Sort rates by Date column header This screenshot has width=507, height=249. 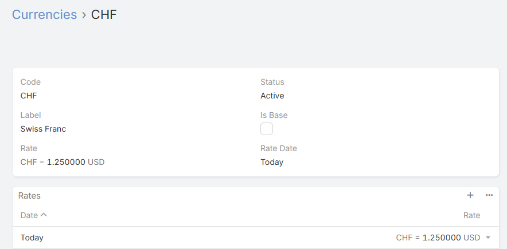coord(29,215)
